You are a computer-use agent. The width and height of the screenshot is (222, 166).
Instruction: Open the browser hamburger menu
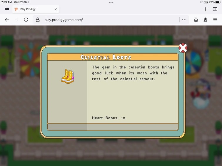(215, 20)
